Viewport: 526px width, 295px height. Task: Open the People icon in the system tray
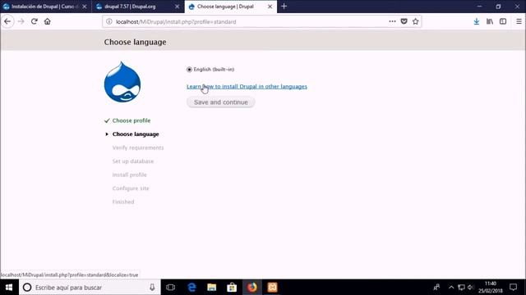pyautogui.click(x=436, y=288)
